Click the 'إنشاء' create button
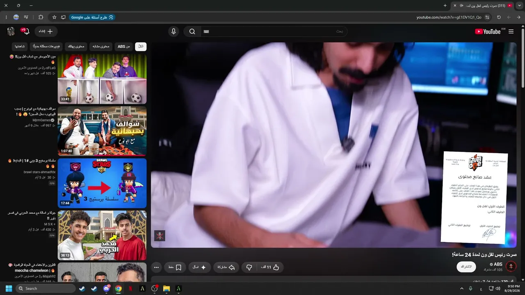This screenshot has width=525, height=295. [46, 32]
